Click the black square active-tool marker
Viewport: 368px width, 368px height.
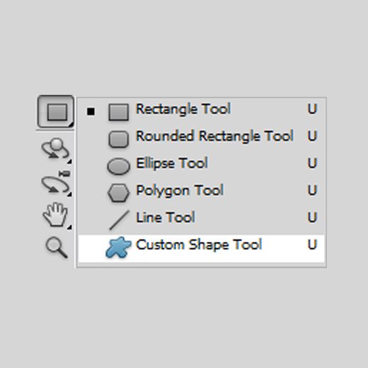(91, 111)
